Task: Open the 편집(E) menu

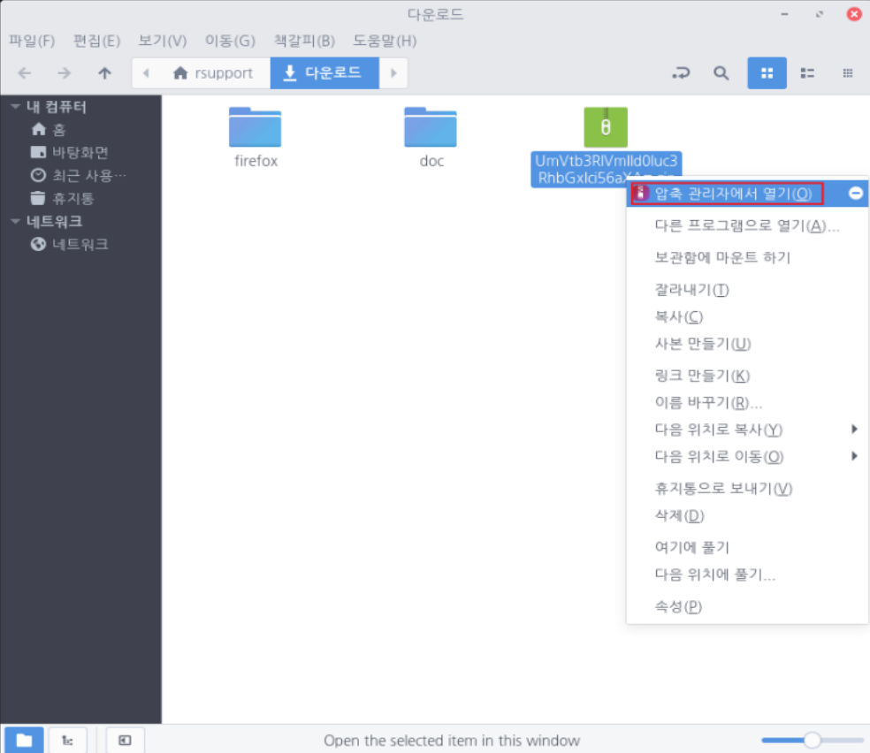Action: (96, 41)
